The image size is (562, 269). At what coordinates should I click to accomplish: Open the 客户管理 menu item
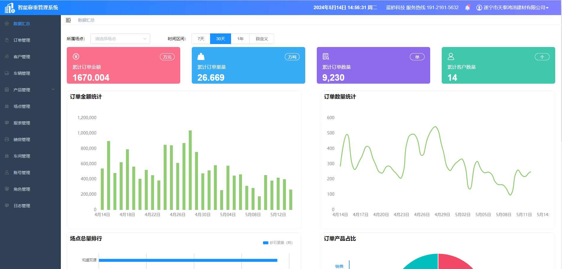coord(30,56)
